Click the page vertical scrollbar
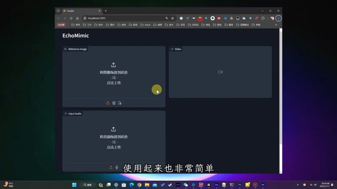This screenshot has height=189, width=337. pos(281,88)
